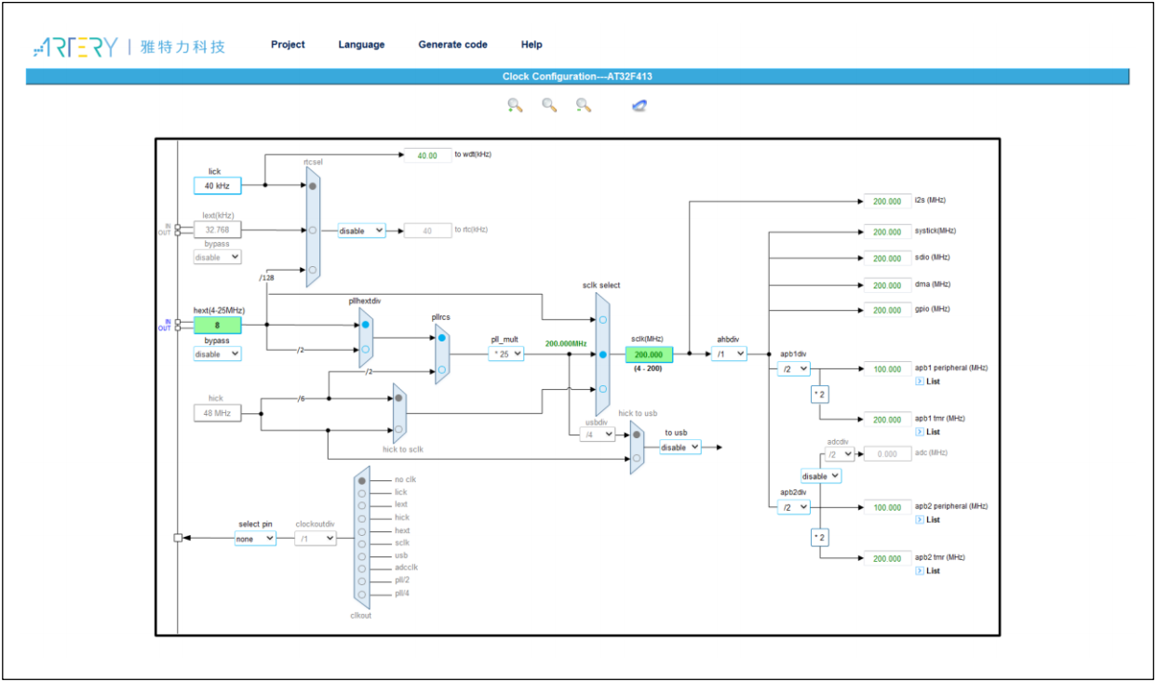Select undivided input on hick to sclk mux

click(398, 429)
